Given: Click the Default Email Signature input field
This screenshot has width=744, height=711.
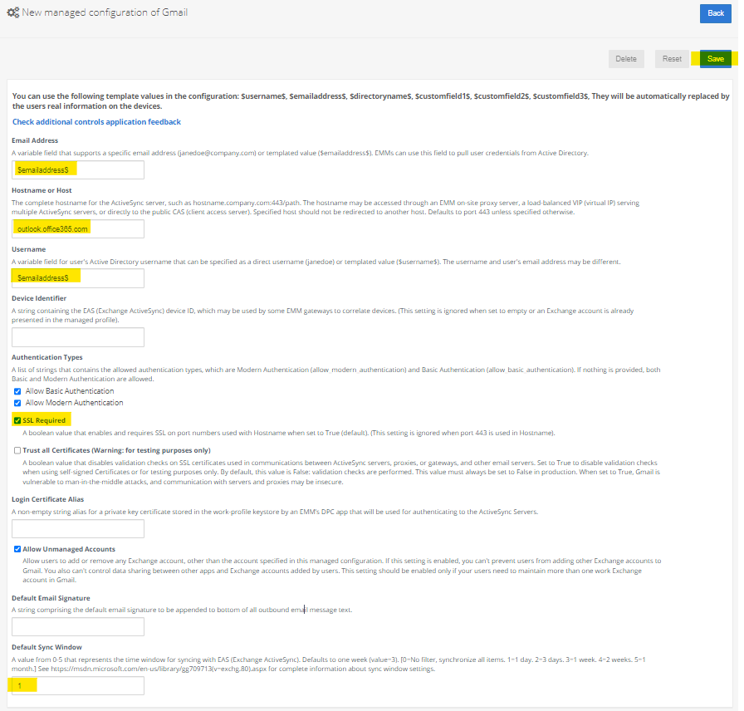Looking at the screenshot, I should pos(78,627).
